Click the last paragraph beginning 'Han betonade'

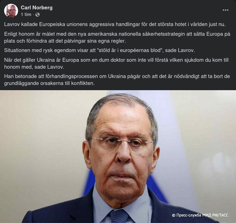(x=117, y=80)
